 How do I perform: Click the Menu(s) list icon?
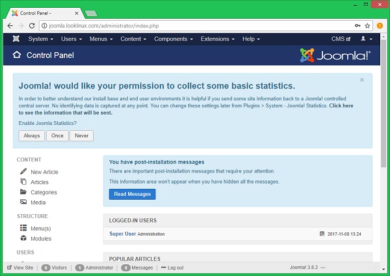23,228
